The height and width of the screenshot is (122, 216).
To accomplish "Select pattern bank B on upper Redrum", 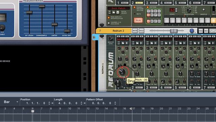I will click(x=152, y=21).
